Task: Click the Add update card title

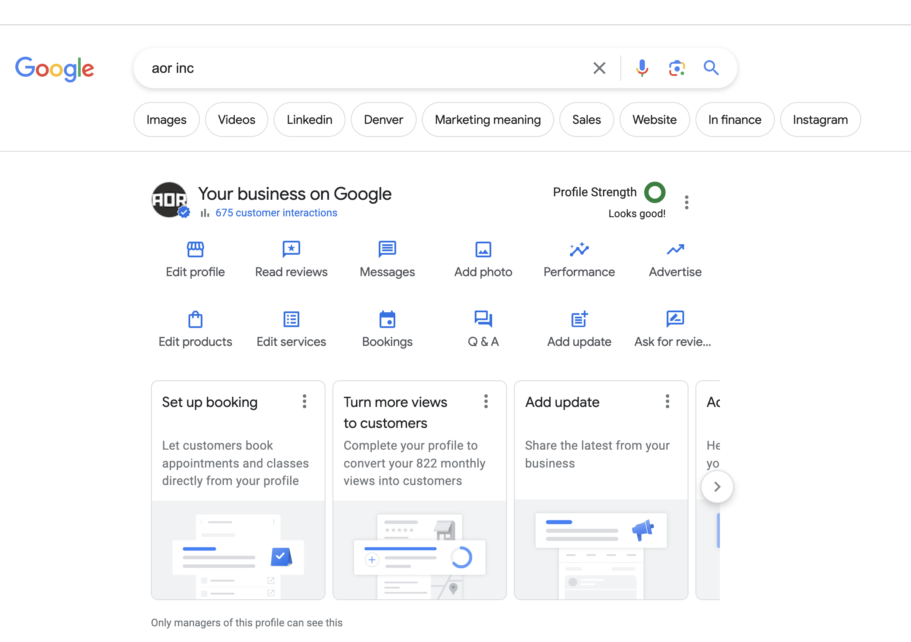Action: [x=562, y=402]
